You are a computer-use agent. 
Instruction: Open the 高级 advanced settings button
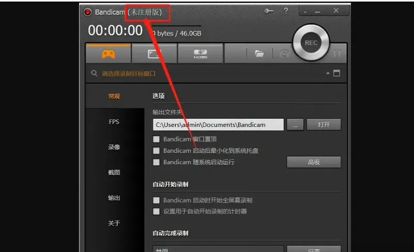[x=314, y=162]
